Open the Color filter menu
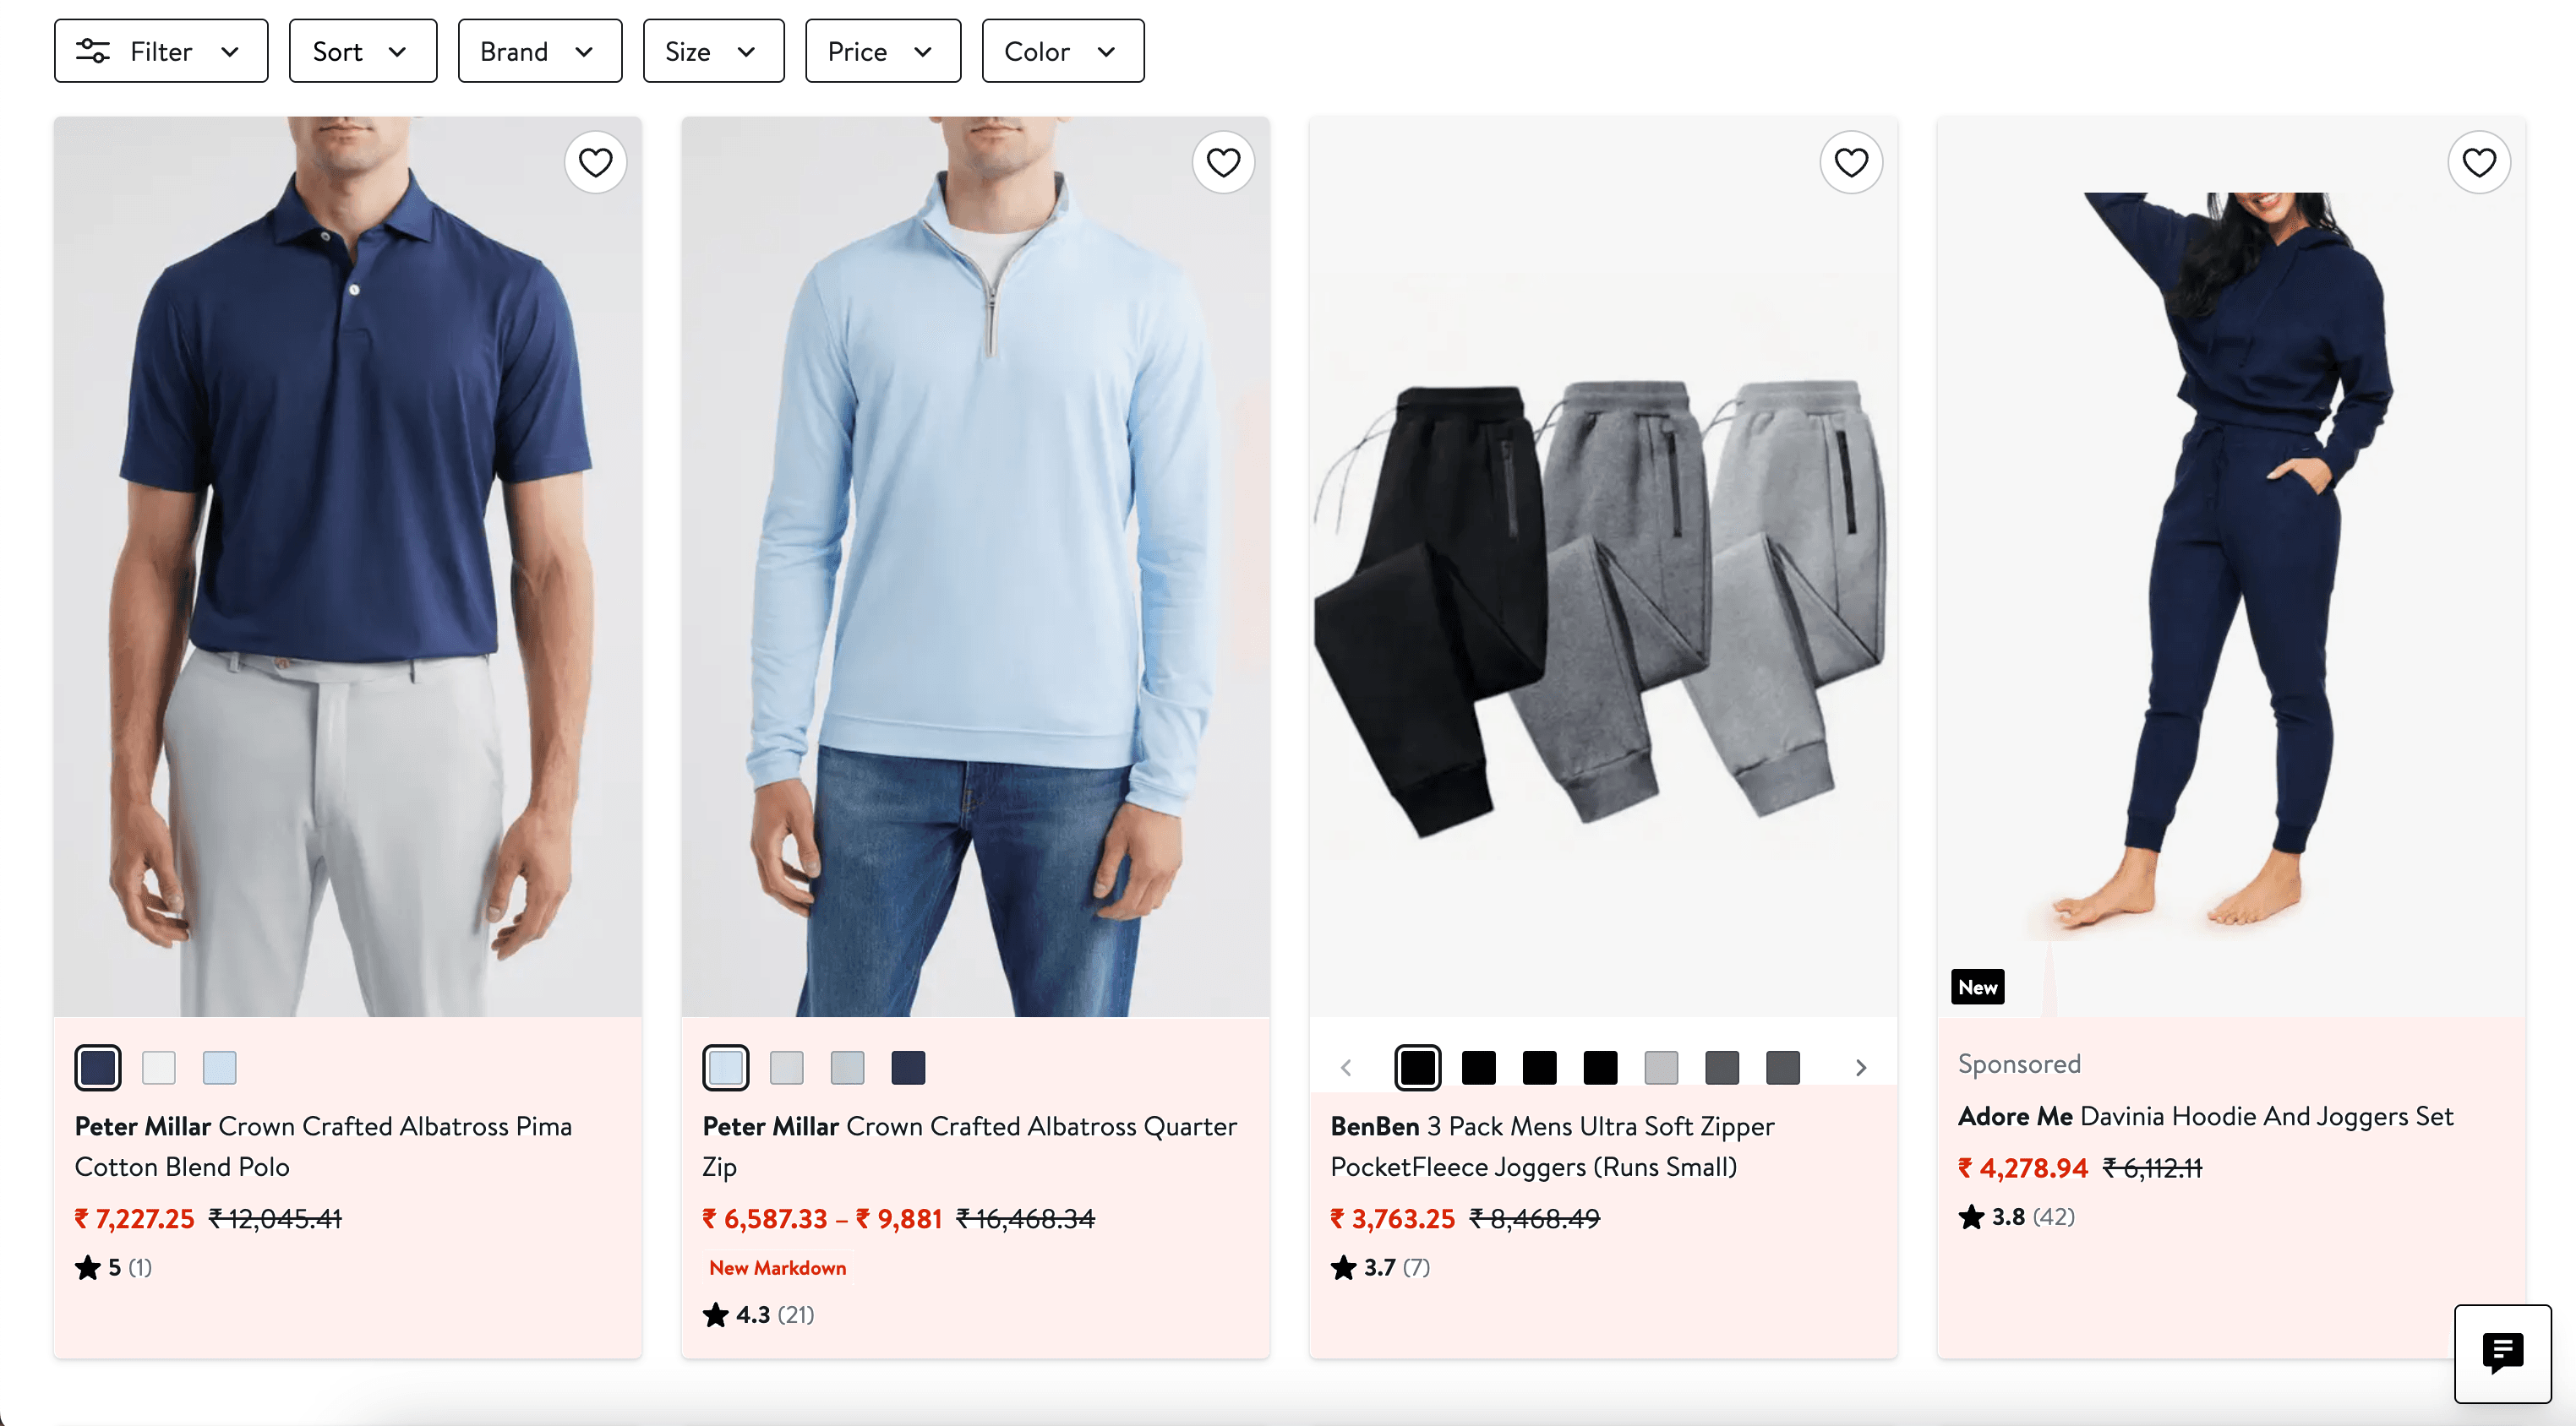The height and width of the screenshot is (1426, 2576). (x=1062, y=50)
